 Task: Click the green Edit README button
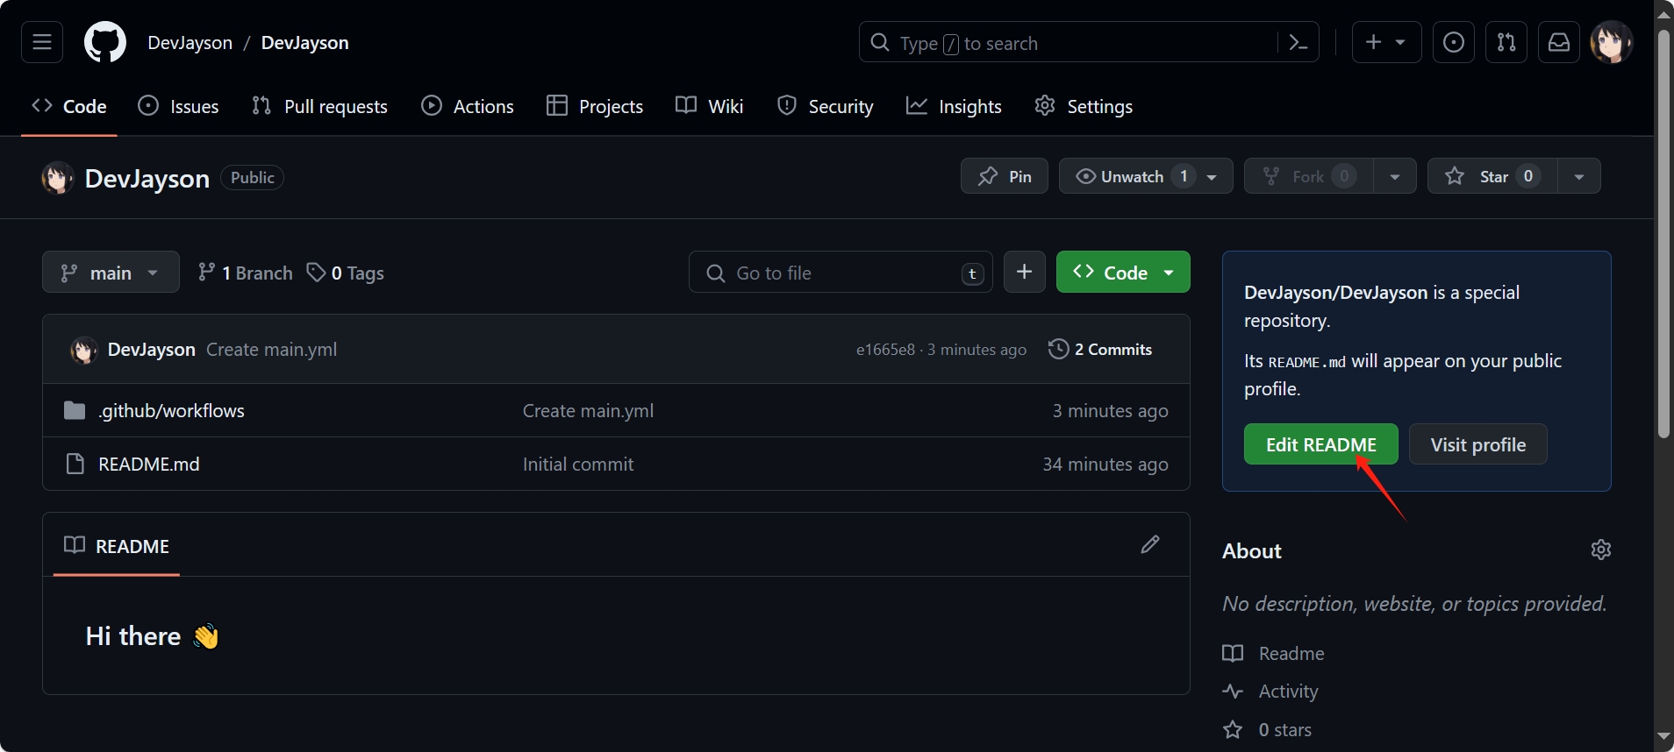coord(1320,444)
